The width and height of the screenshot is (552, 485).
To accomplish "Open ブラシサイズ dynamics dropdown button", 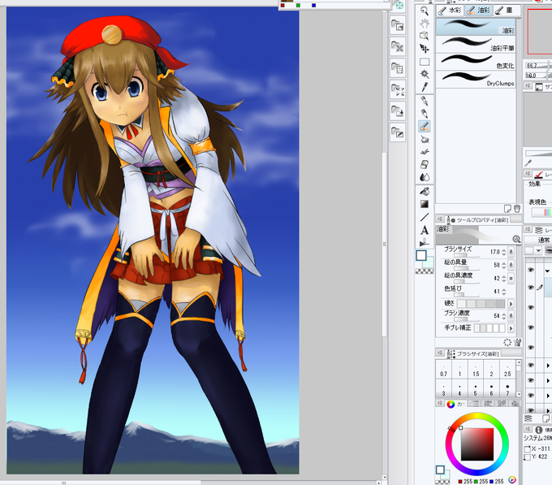I will (x=511, y=252).
